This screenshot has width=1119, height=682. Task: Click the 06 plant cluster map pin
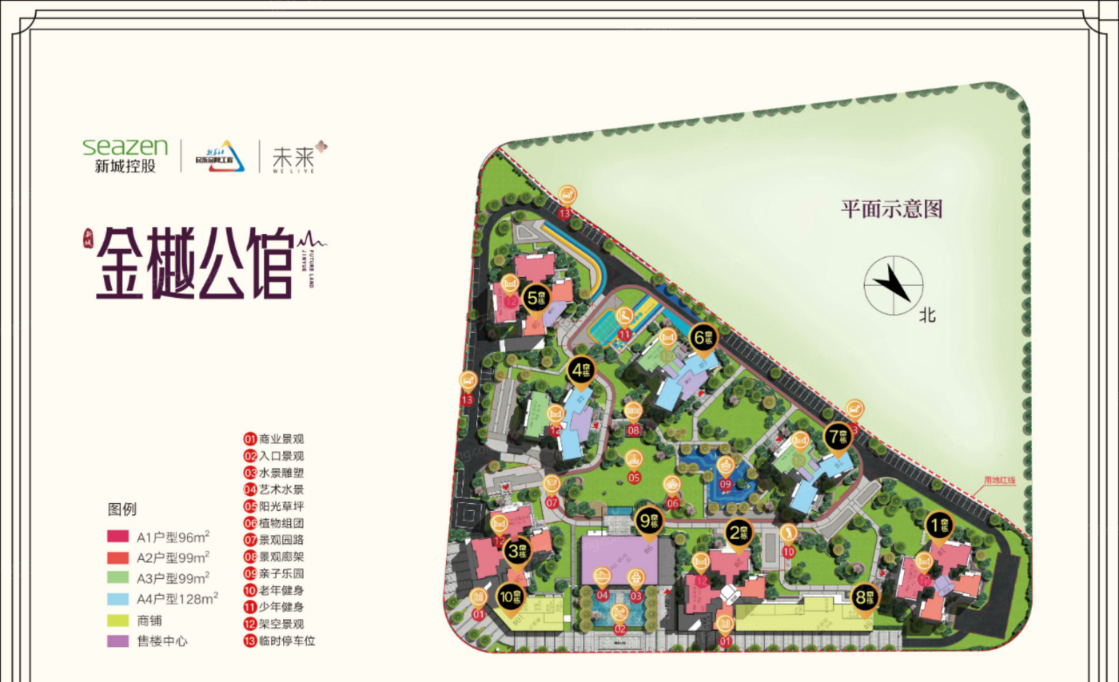tap(672, 493)
